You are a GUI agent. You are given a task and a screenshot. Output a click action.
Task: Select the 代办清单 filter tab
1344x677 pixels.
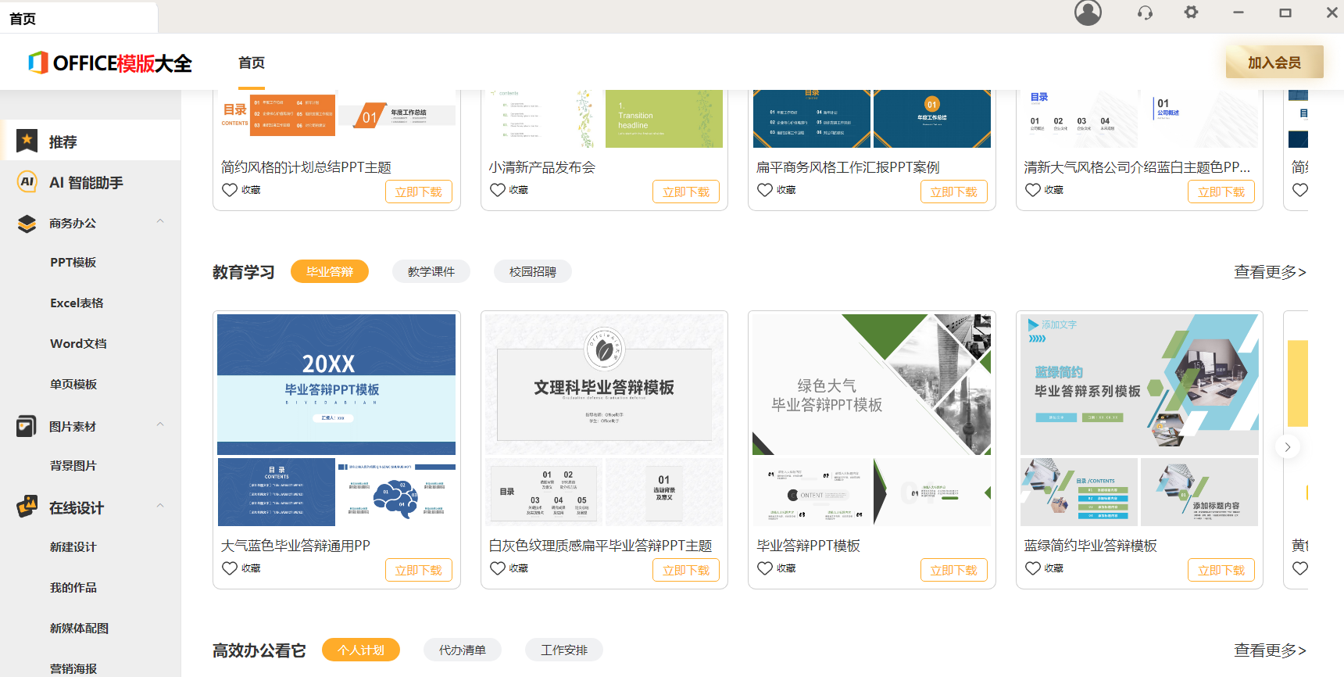[x=463, y=650]
